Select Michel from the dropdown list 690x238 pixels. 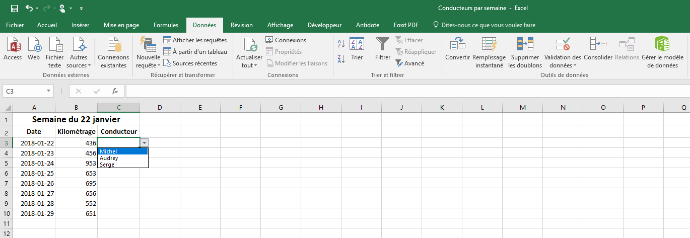(123, 151)
